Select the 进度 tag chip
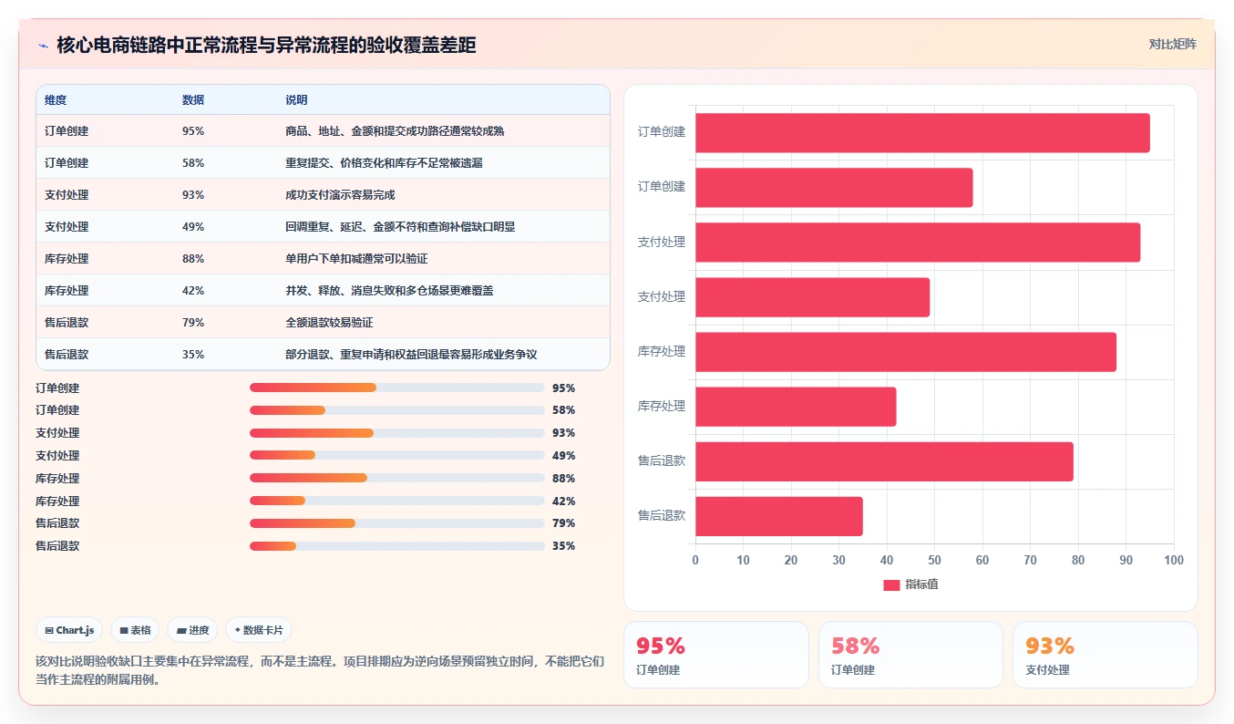This screenshot has height=724, width=1234. click(192, 630)
